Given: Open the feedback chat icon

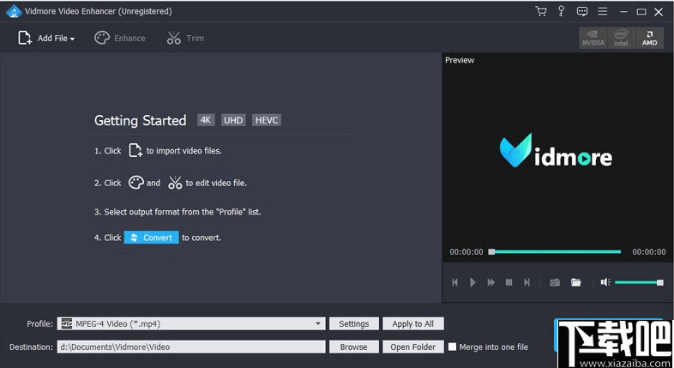Looking at the screenshot, I should pos(582,12).
